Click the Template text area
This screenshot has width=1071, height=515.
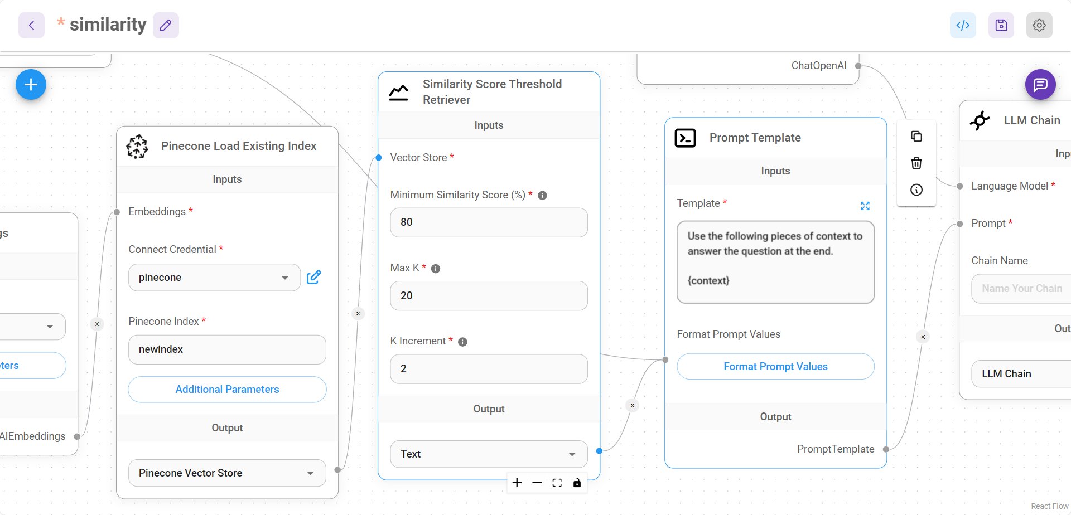tap(775, 262)
